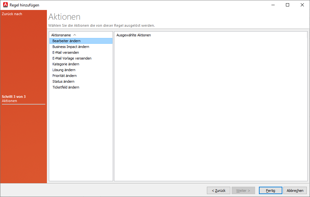Screen dimensions: 310x197
Task: Choose the 'Lösung ändern' action
Action: coord(64,70)
